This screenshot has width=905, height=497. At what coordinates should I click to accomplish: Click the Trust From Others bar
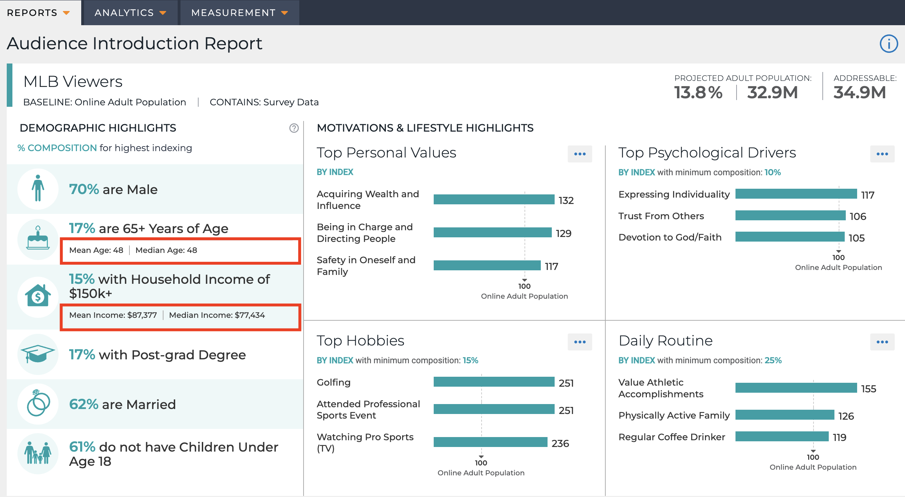point(790,216)
